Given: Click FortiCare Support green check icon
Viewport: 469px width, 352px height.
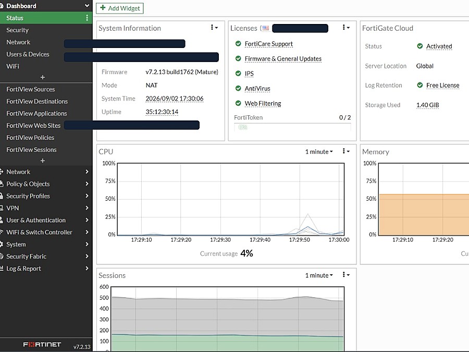Looking at the screenshot, I should pyautogui.click(x=238, y=44).
